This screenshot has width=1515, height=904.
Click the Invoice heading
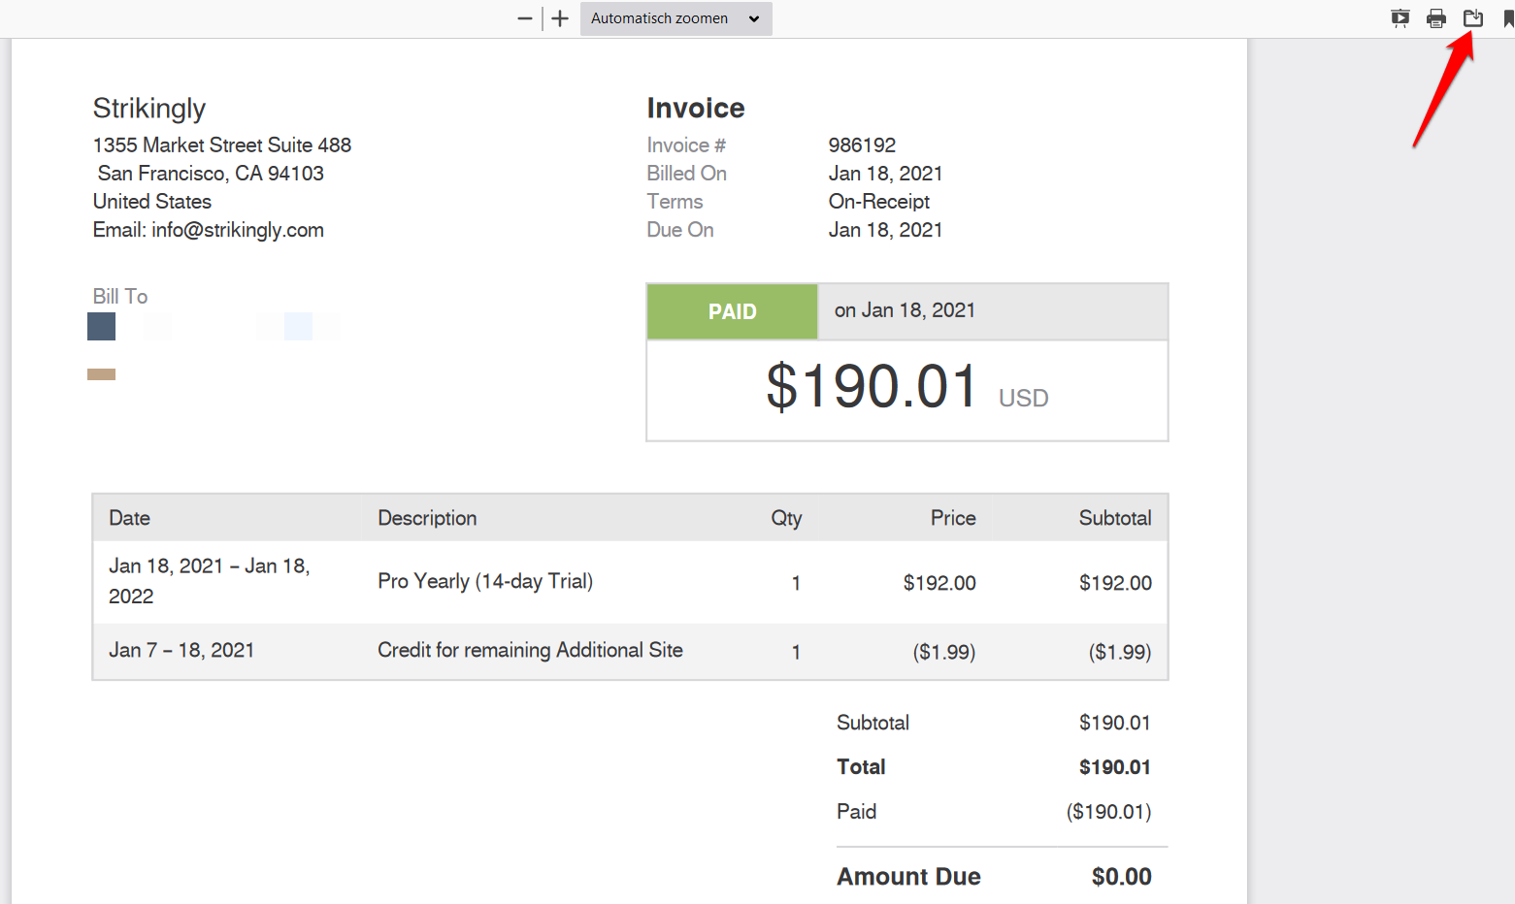coord(696,108)
